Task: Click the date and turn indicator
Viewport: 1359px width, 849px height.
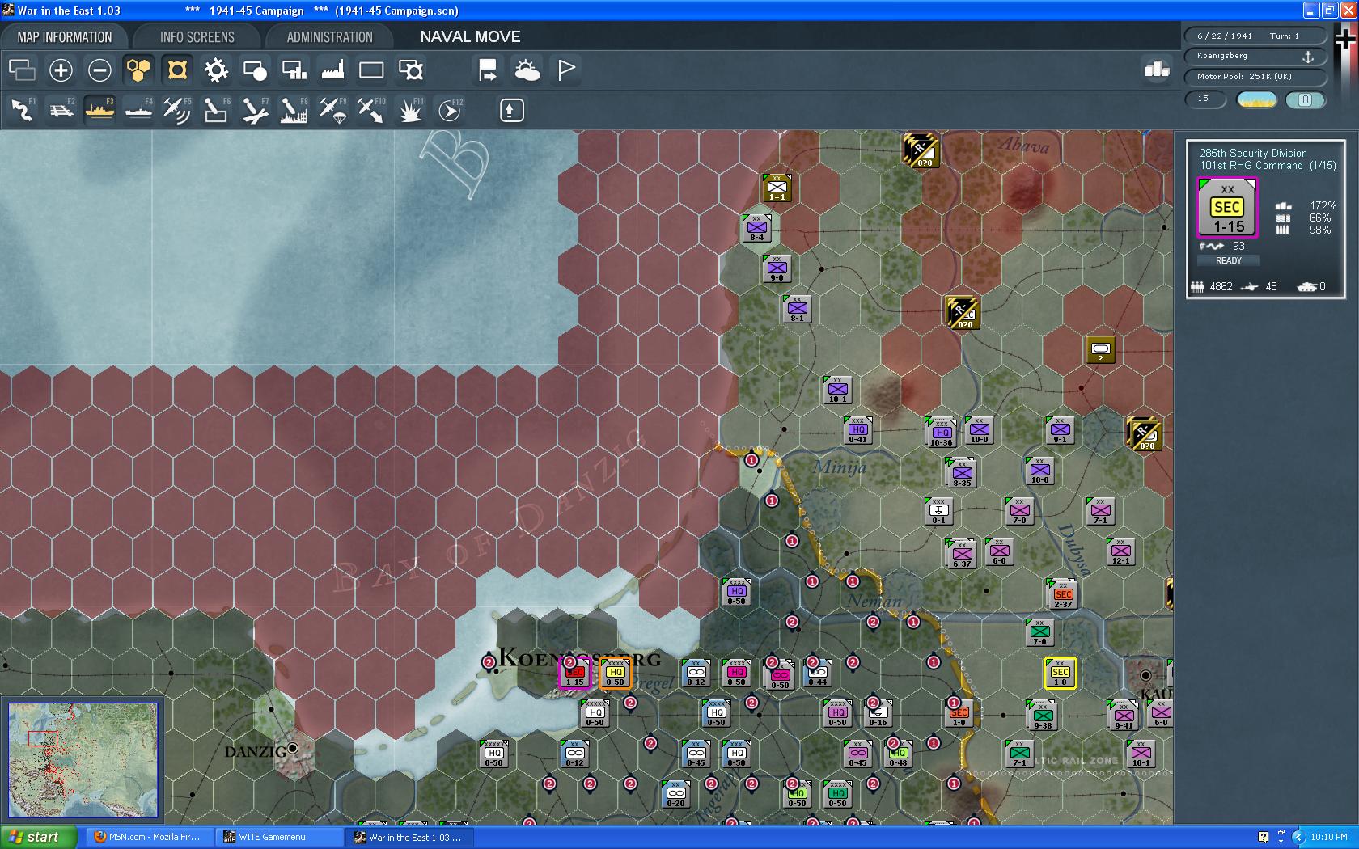Action: [x=1255, y=36]
